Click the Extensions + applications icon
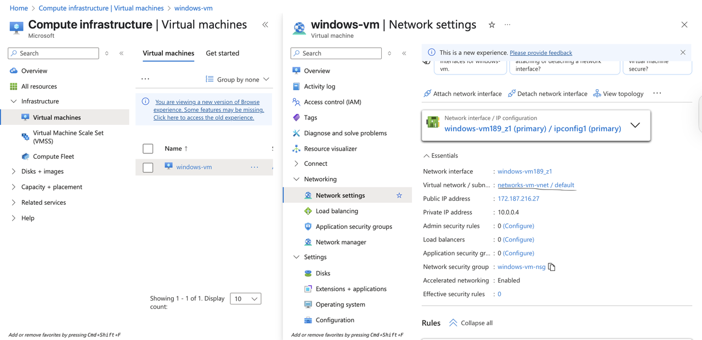Viewport: 702px width, 340px height. [308, 289]
